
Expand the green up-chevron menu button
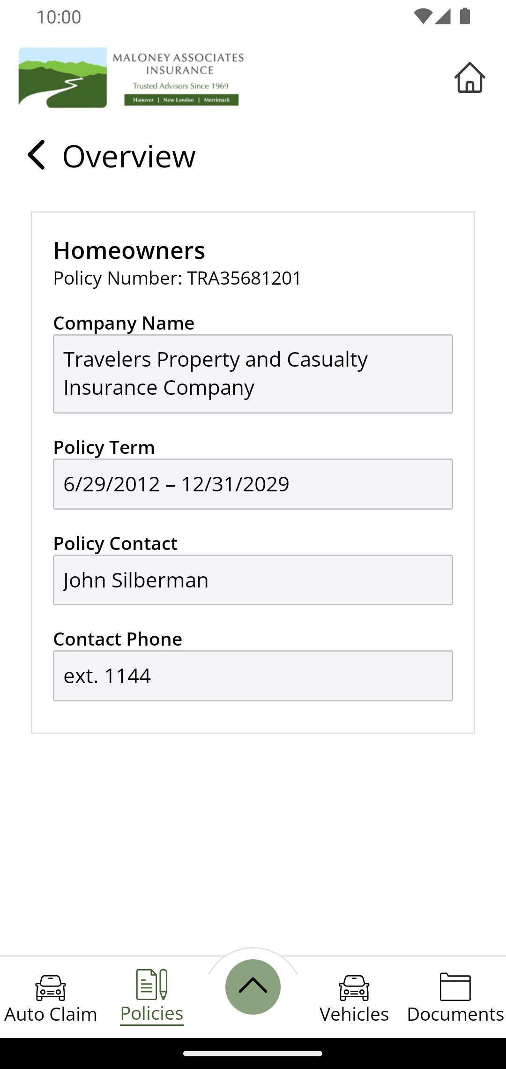pyautogui.click(x=253, y=986)
